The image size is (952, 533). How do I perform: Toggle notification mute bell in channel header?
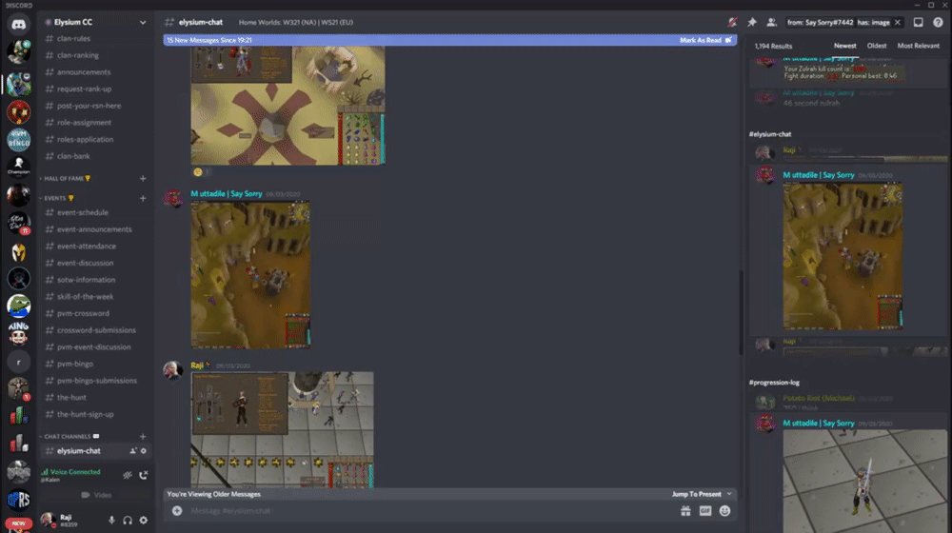733,23
